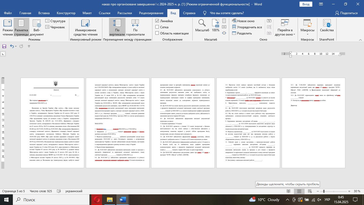The image size is (364, 205).
Task: Click the Multiple Pages zoom icon
Action: coord(224,27)
